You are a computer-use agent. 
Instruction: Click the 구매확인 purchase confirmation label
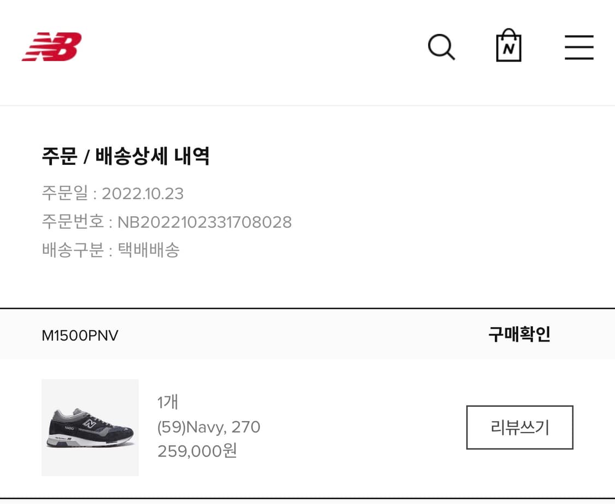pos(519,334)
